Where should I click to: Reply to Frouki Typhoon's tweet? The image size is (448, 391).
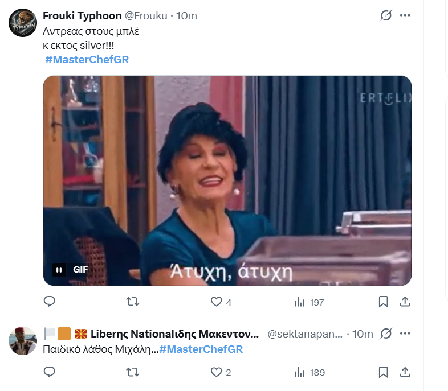click(50, 302)
